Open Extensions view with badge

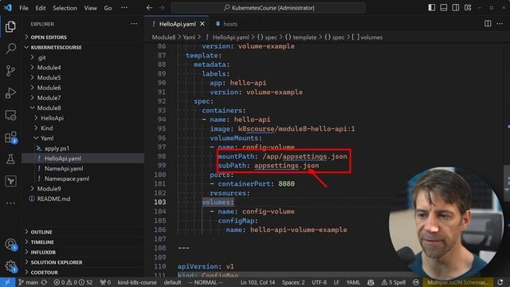[x=10, y=137]
